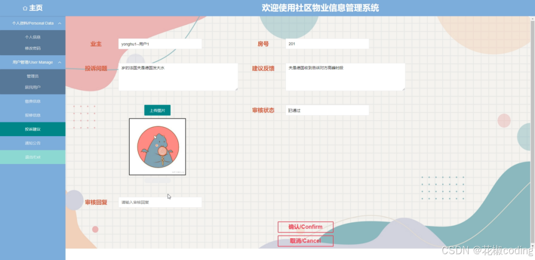Viewport: 535px width, 260px height.
Task: Open 个人信息 in the sidebar
Action: pos(33,37)
